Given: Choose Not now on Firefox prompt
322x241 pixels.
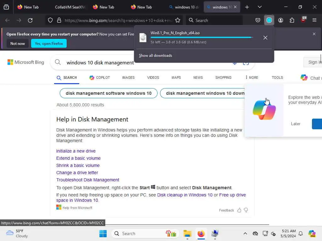Looking at the screenshot, I should tap(18, 43).
